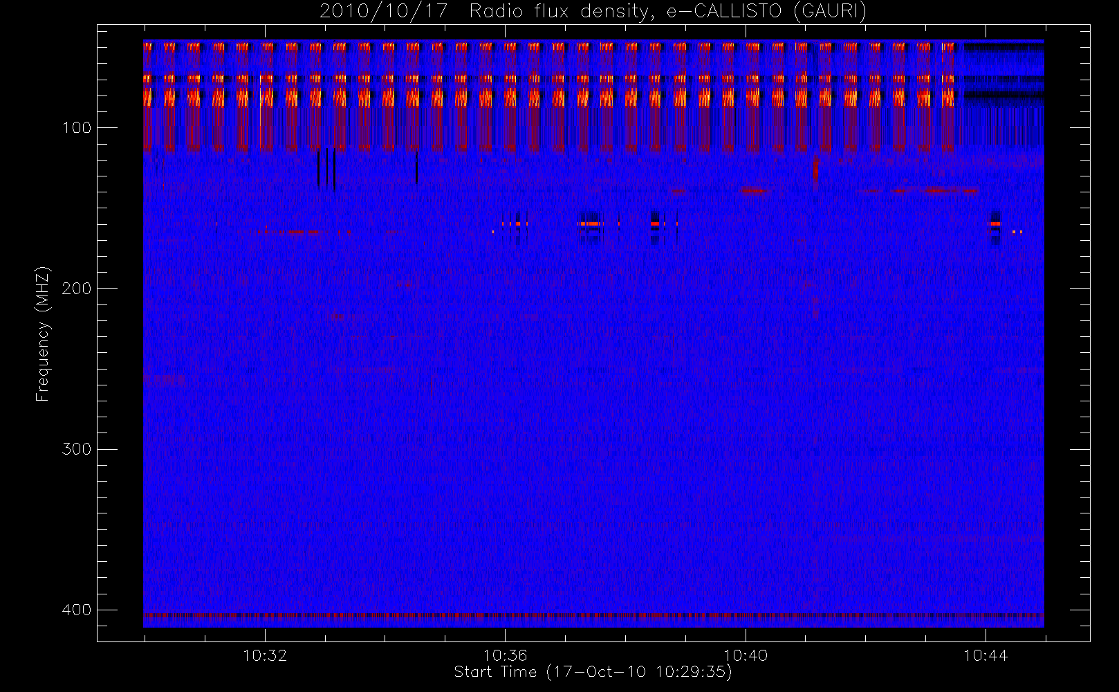Click the 400 frequency tick label

76,610
